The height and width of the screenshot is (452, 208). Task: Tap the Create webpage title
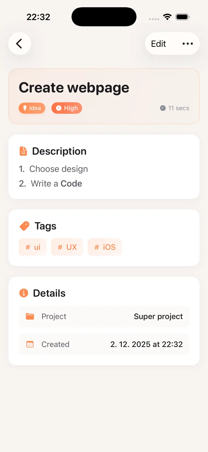coord(74,87)
